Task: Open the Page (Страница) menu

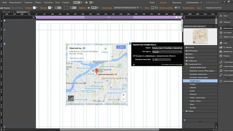Action: (x=28, y=3)
